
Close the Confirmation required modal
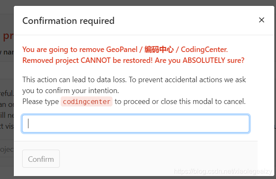click(261, 20)
